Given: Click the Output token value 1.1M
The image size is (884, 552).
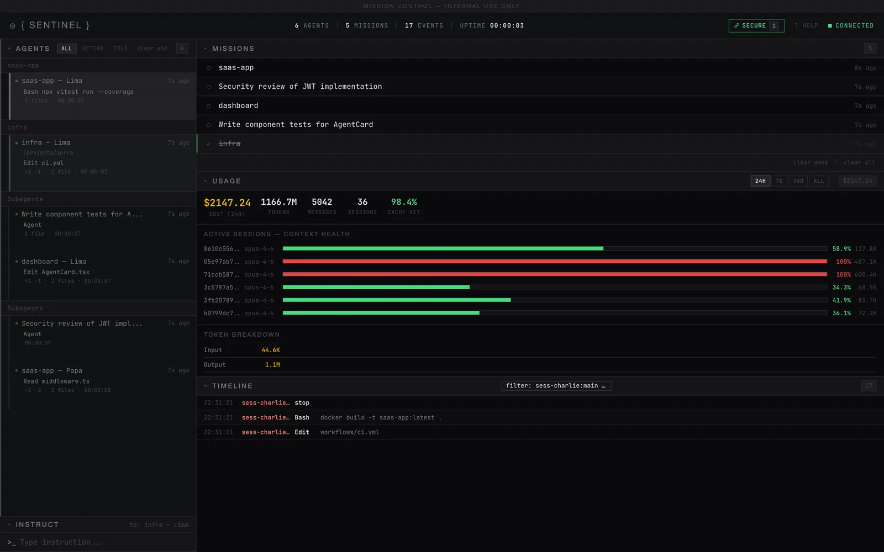Looking at the screenshot, I should pyautogui.click(x=272, y=365).
